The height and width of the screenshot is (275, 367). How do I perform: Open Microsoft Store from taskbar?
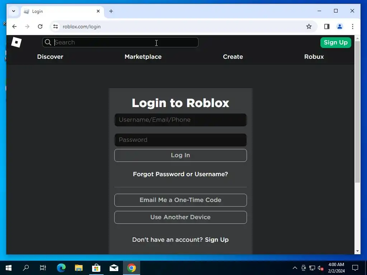pyautogui.click(x=96, y=268)
